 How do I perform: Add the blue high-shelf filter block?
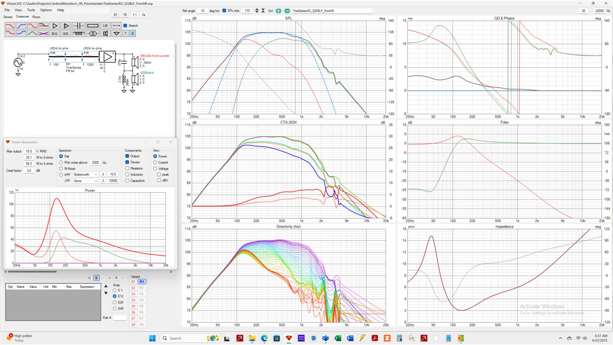(21, 33)
